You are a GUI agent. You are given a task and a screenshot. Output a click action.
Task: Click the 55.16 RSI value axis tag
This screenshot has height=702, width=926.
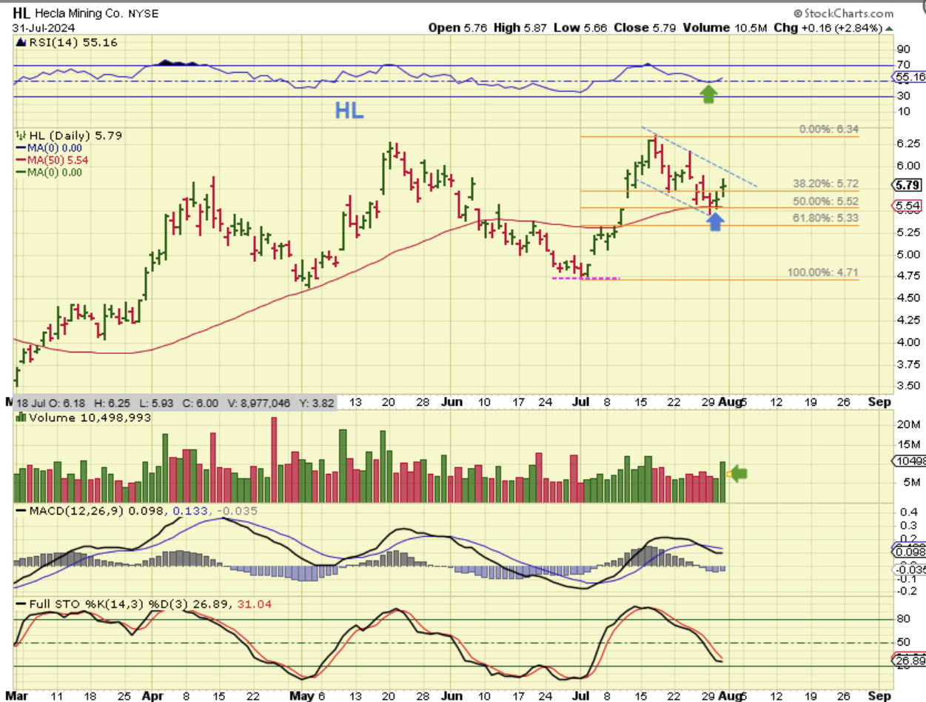[910, 77]
